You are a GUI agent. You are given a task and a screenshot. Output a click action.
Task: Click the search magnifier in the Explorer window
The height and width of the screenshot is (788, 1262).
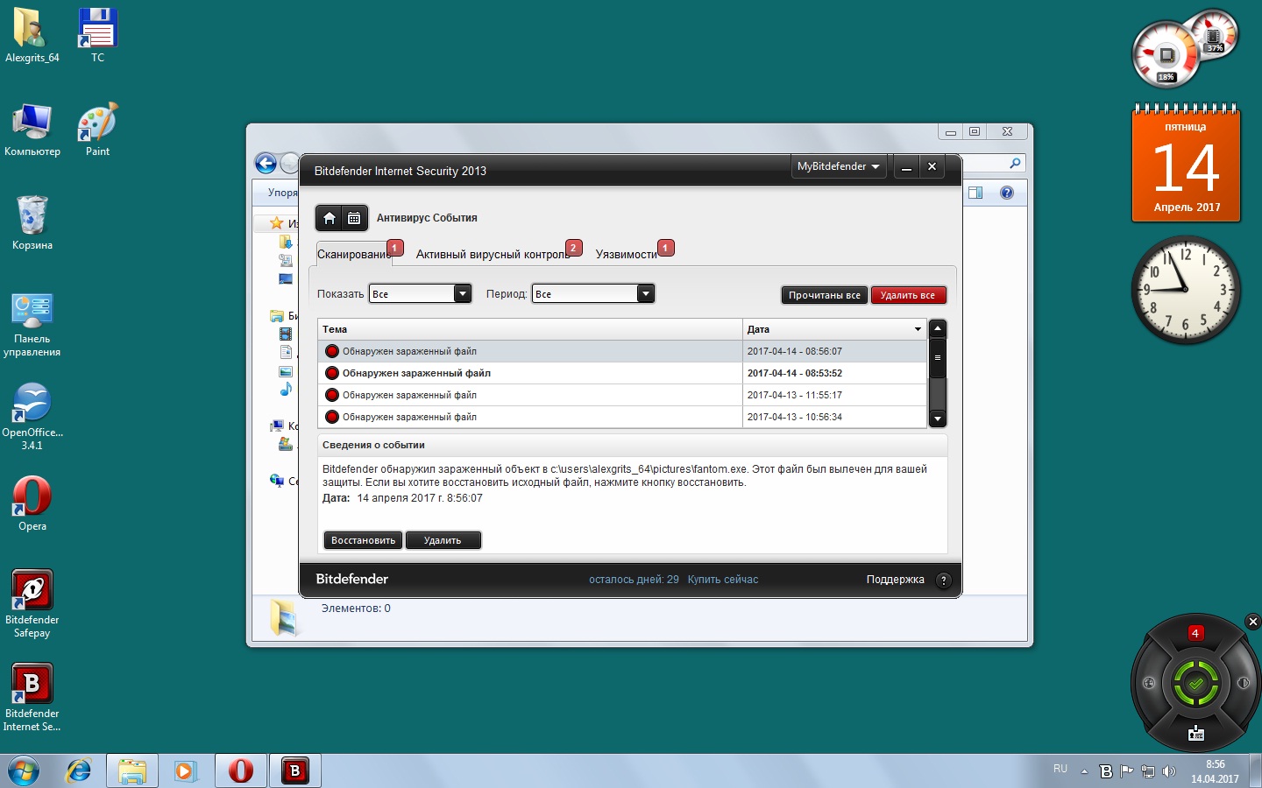(1015, 164)
